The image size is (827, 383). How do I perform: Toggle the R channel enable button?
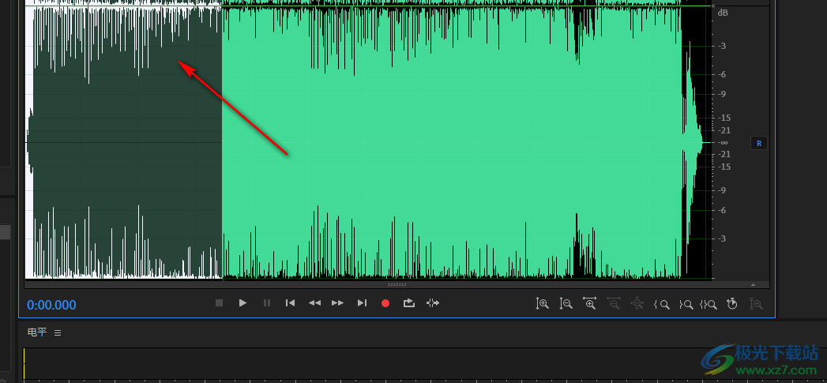759,143
